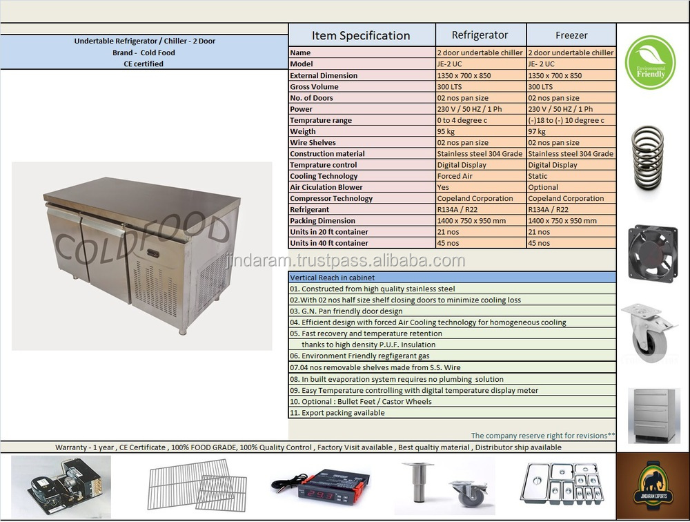Screen dimensions: 690x522
Task: Click freezer 'R134A / R22' cell
Action: pos(571,210)
